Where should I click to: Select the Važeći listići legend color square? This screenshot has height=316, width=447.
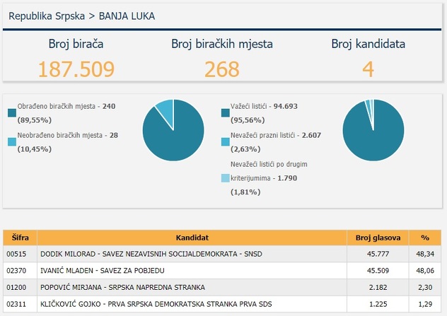[226, 112]
